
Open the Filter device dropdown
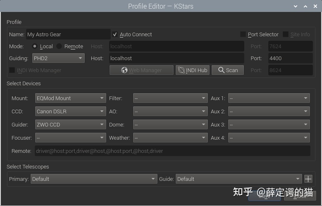[x=170, y=98]
